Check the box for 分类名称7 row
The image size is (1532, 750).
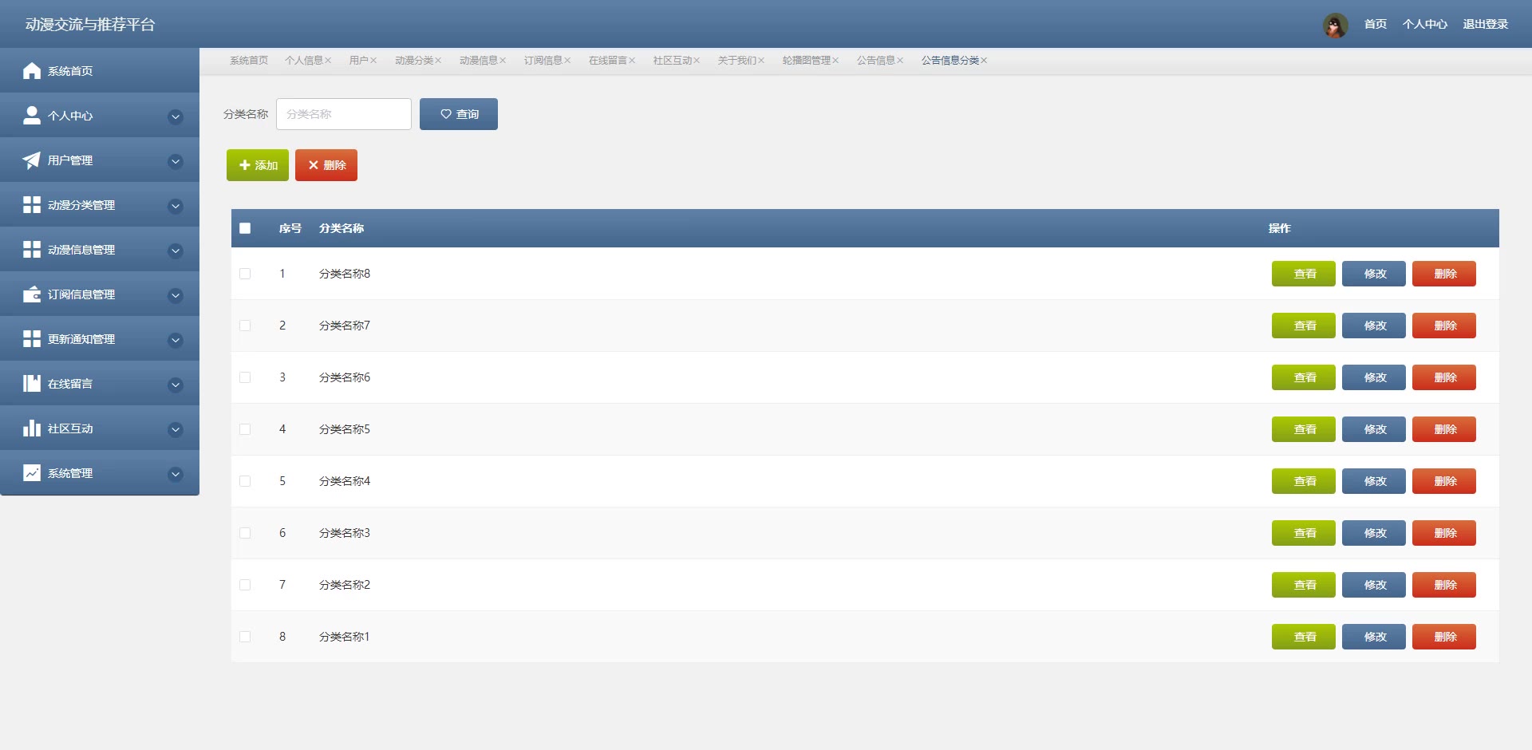tap(245, 326)
